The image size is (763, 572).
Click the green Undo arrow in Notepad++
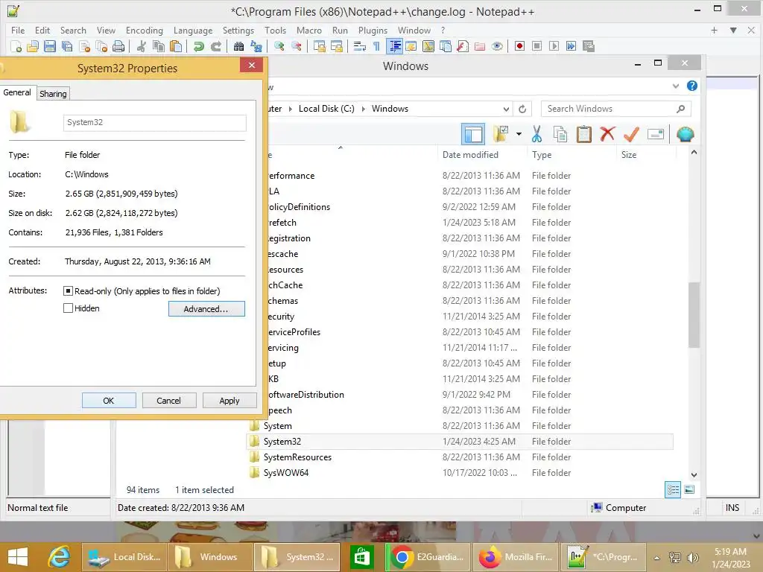coord(198,46)
